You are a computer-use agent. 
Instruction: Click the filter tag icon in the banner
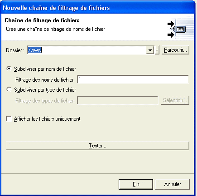(180, 29)
